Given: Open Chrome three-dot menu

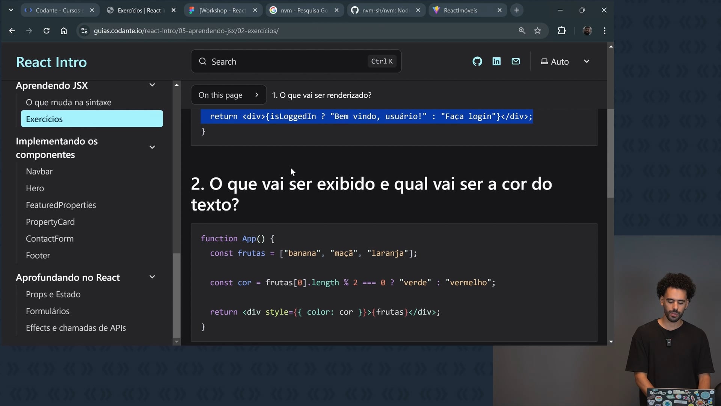Looking at the screenshot, I should 604,31.
